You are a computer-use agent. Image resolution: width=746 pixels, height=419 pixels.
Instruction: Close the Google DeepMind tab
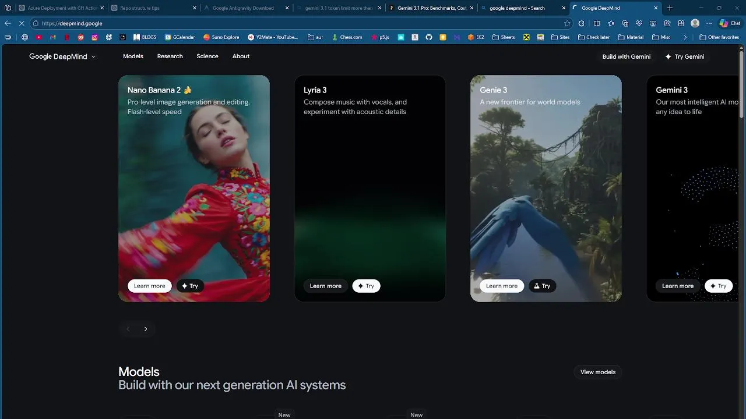tap(656, 8)
